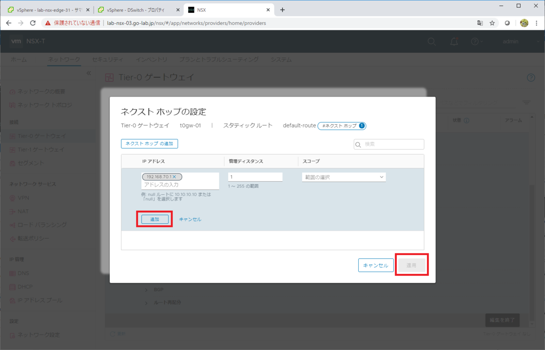Click the アラーム column header

[x=513, y=121]
